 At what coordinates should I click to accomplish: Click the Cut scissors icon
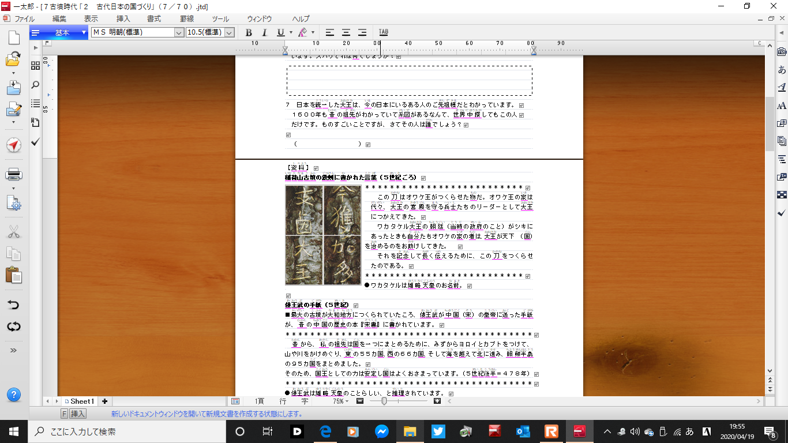14,232
